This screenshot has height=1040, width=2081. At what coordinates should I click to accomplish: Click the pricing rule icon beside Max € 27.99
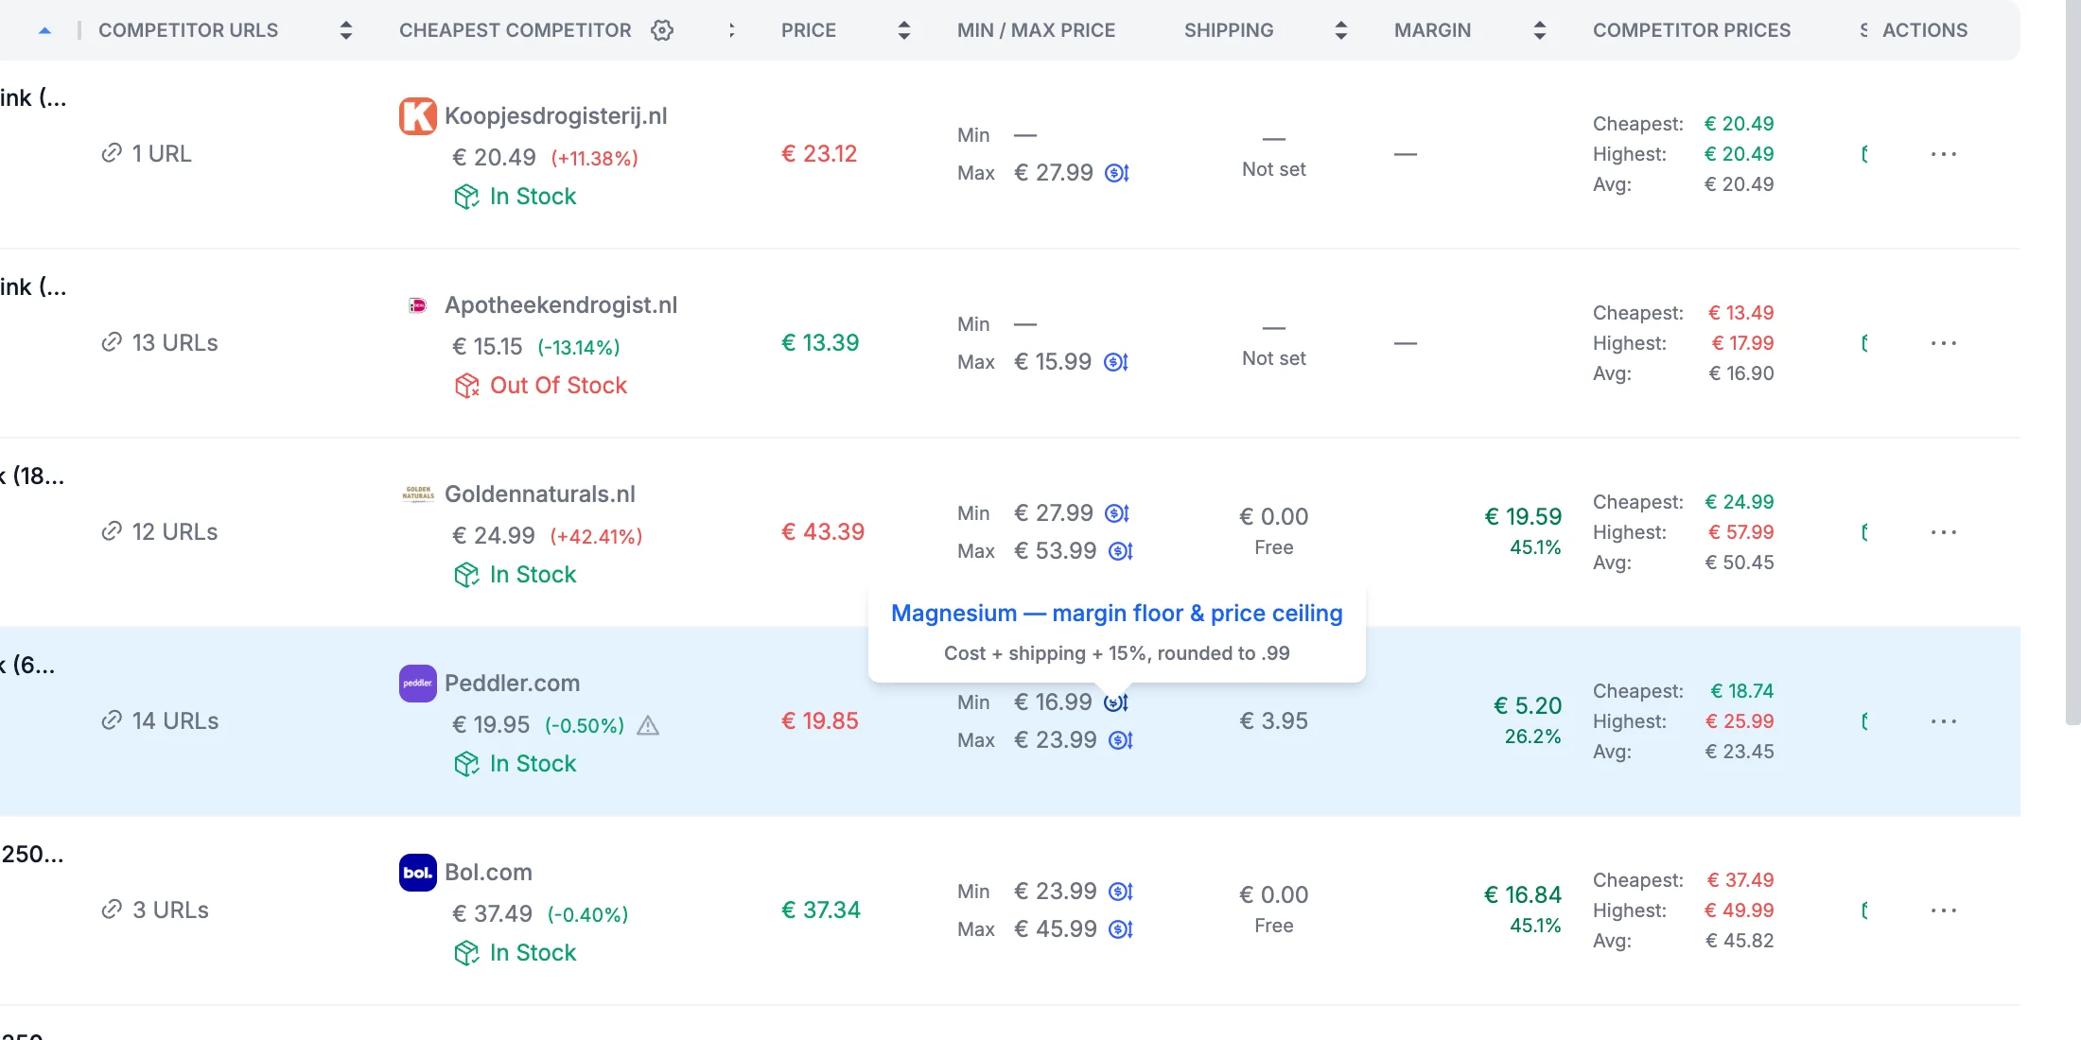[x=1117, y=173]
